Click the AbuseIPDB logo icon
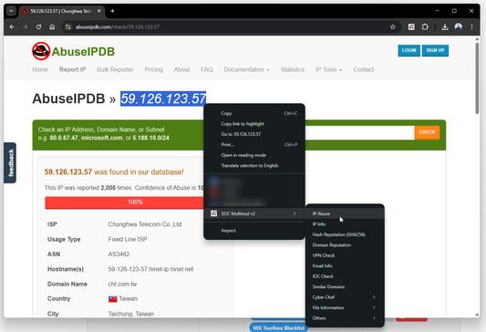The image size is (486, 332). click(41, 51)
